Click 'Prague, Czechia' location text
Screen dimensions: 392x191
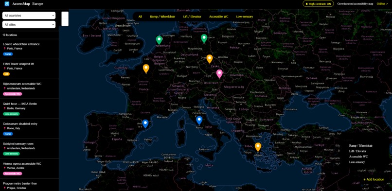16,188
